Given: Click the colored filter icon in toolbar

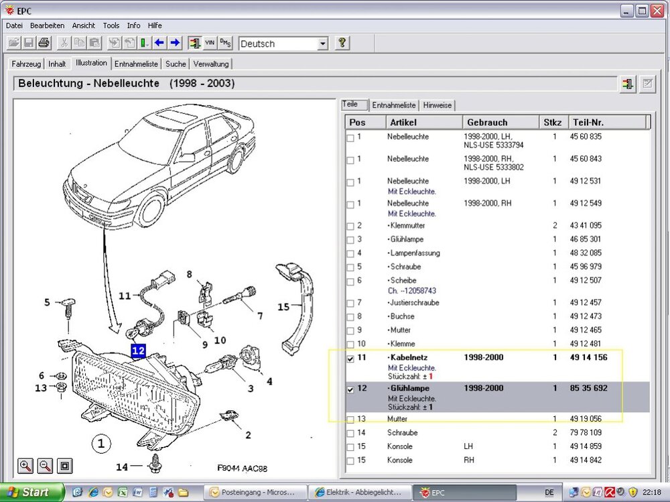Looking at the screenshot, I should point(194,43).
